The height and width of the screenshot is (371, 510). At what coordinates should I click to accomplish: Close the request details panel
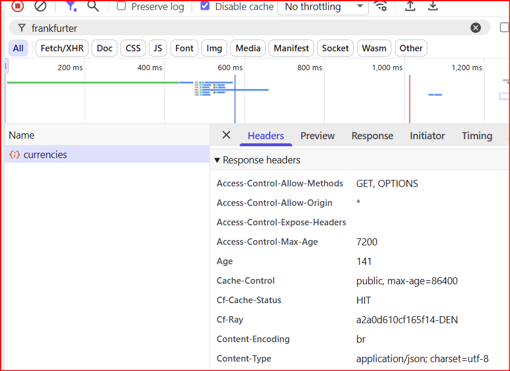click(x=226, y=135)
